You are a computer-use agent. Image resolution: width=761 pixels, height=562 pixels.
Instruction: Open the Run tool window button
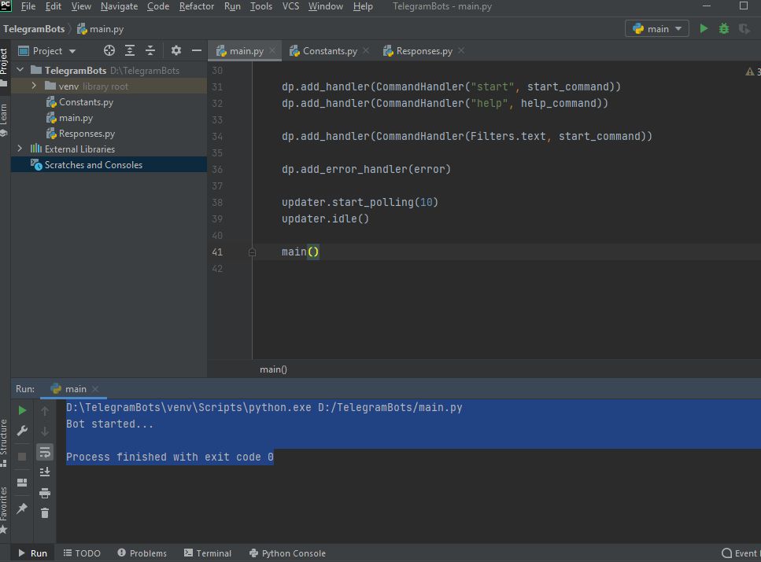click(32, 553)
